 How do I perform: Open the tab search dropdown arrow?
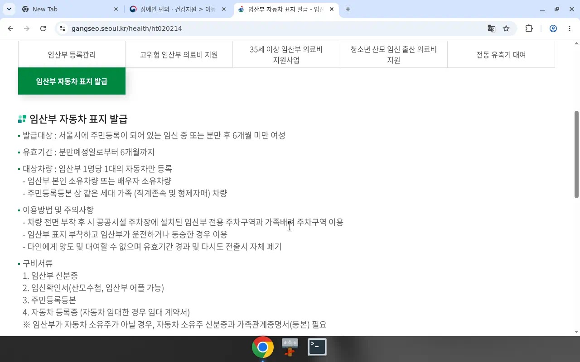(9, 9)
